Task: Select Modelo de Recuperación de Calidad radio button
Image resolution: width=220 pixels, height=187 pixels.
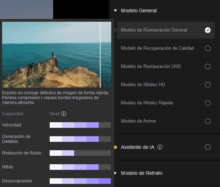Action: pos(208,48)
